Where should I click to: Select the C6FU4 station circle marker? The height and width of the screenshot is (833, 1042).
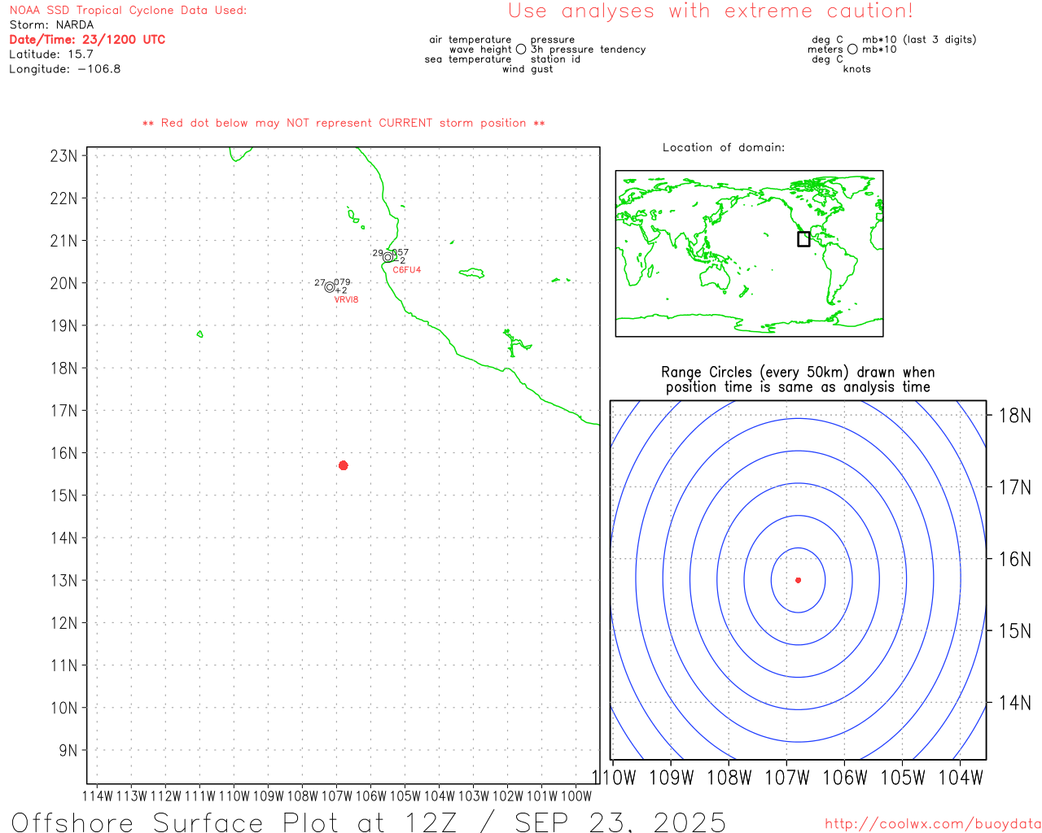[x=388, y=258]
